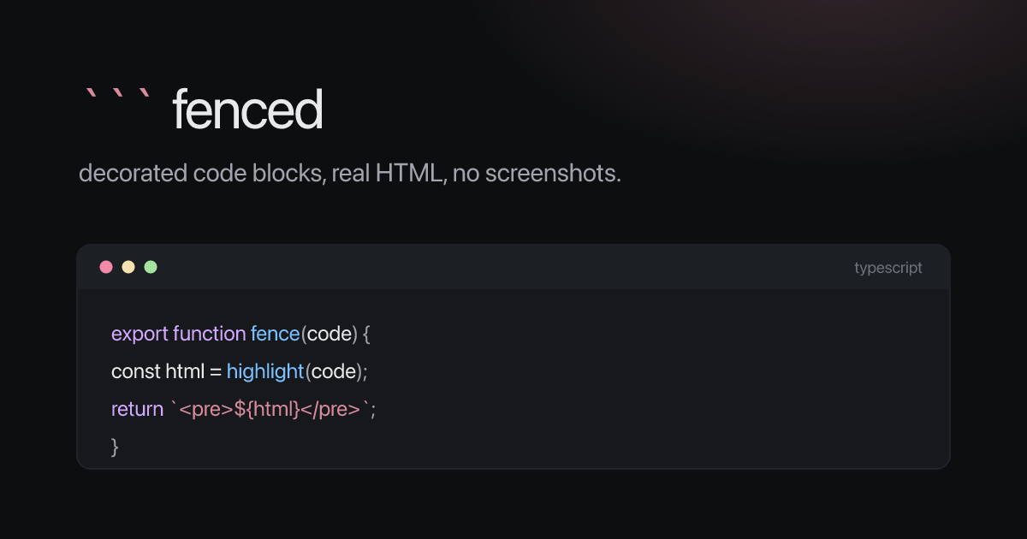This screenshot has height=539, width=1027.
Task: Click '(code) {' parameter on first line
Action: [x=335, y=334]
